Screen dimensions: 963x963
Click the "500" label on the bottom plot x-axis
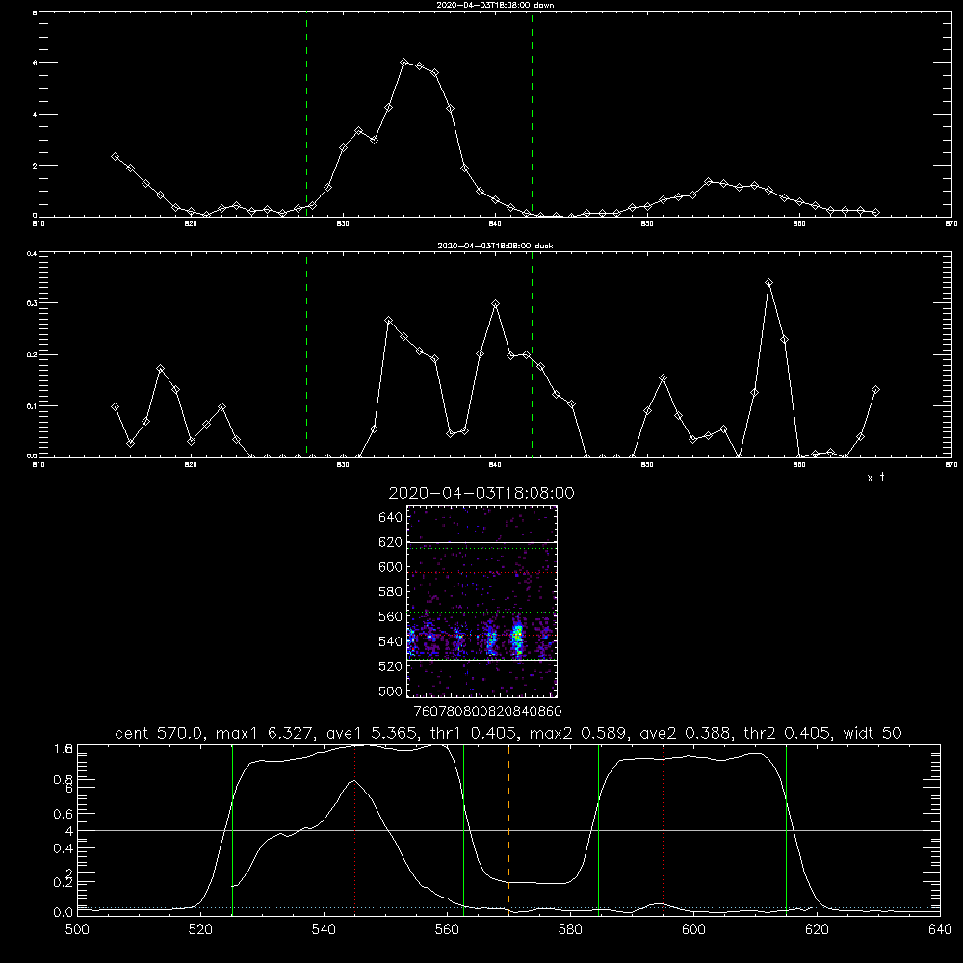click(77, 930)
